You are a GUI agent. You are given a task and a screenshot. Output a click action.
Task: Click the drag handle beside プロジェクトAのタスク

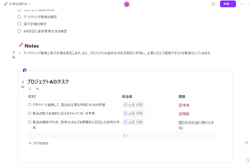(23, 82)
